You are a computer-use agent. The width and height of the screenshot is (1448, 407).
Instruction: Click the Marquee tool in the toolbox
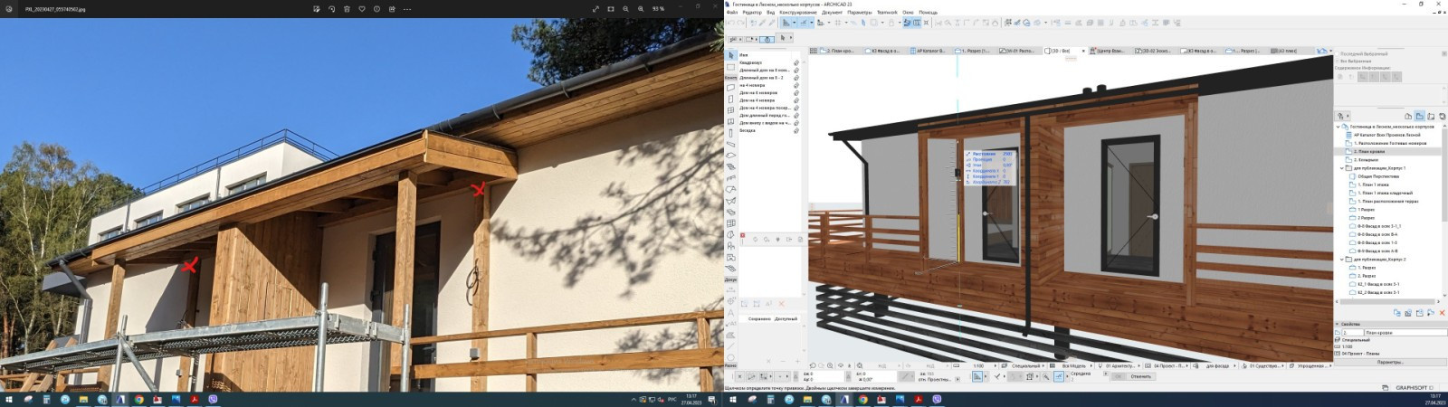coord(731,68)
